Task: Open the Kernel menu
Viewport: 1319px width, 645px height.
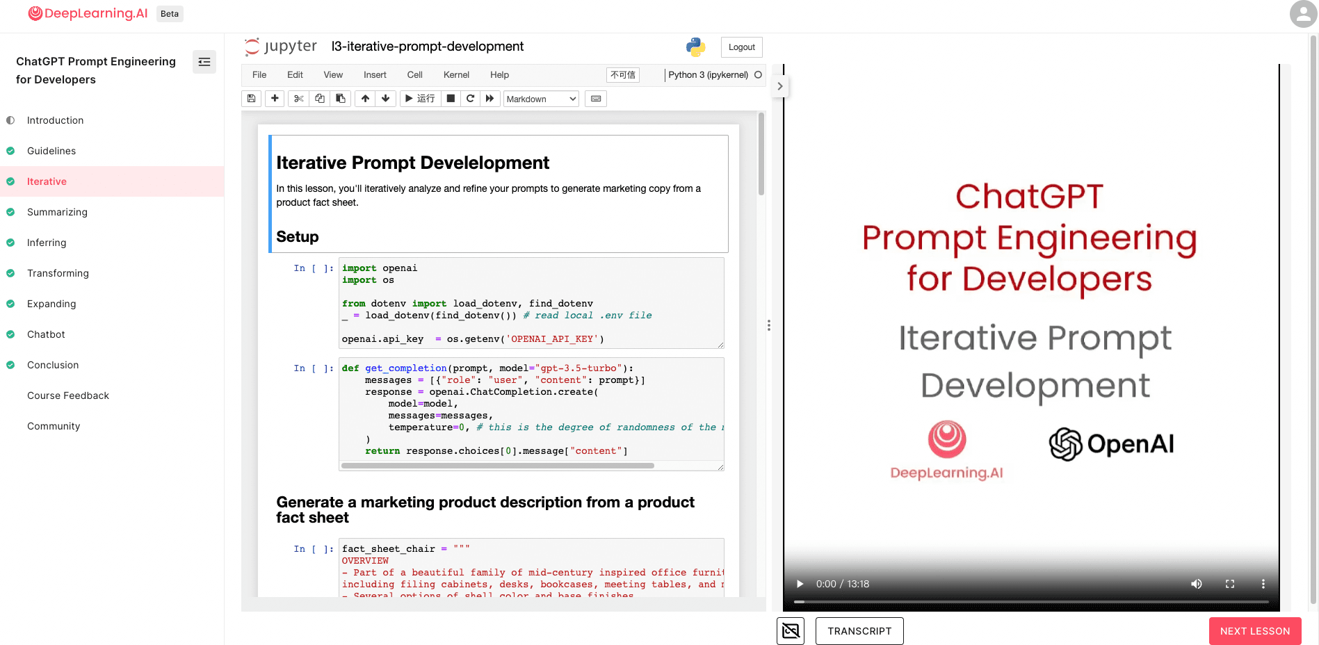Action: [x=456, y=75]
